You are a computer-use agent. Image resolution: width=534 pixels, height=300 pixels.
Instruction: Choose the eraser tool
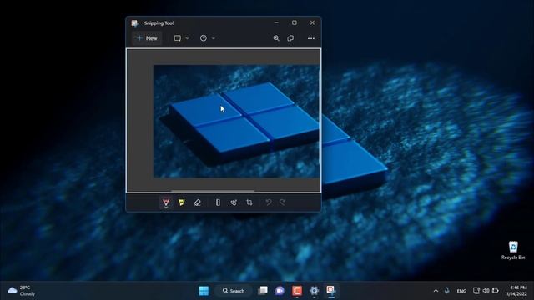(x=197, y=202)
